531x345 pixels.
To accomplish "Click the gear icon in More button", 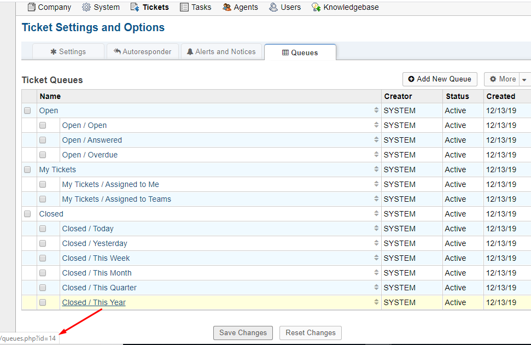I will (493, 79).
